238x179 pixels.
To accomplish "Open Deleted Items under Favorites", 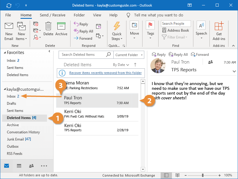I will pos(18,75).
